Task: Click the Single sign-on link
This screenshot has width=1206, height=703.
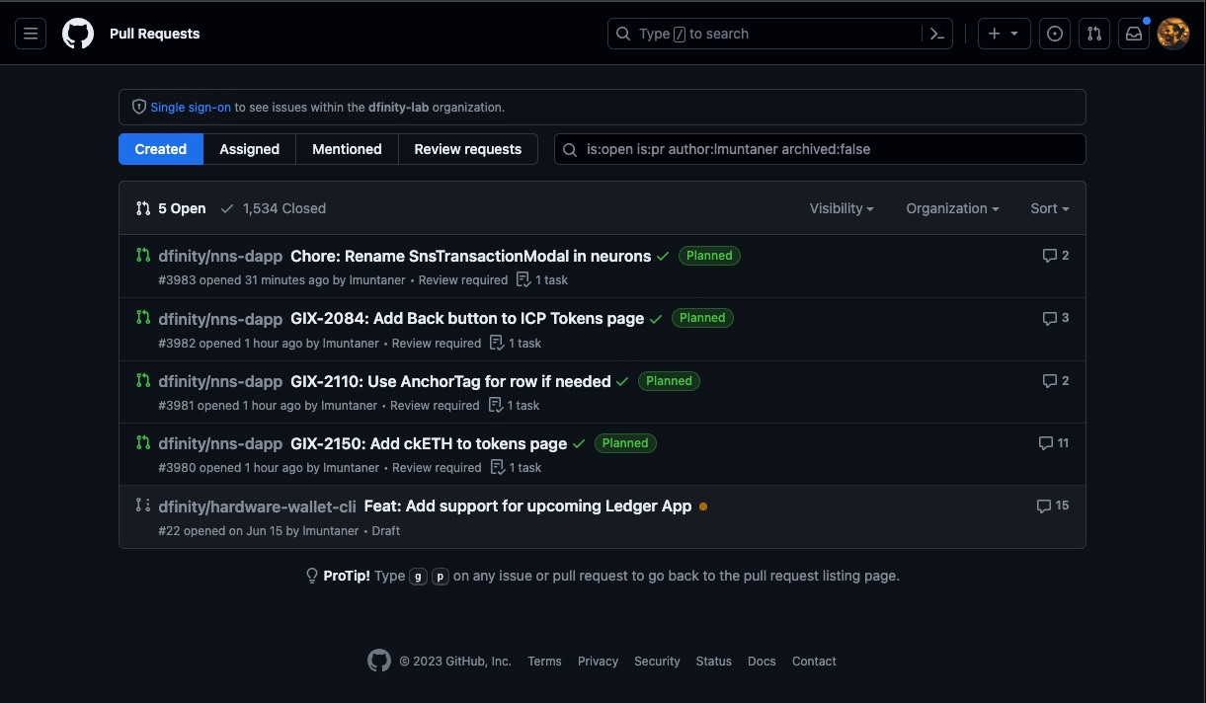Action: tap(191, 107)
